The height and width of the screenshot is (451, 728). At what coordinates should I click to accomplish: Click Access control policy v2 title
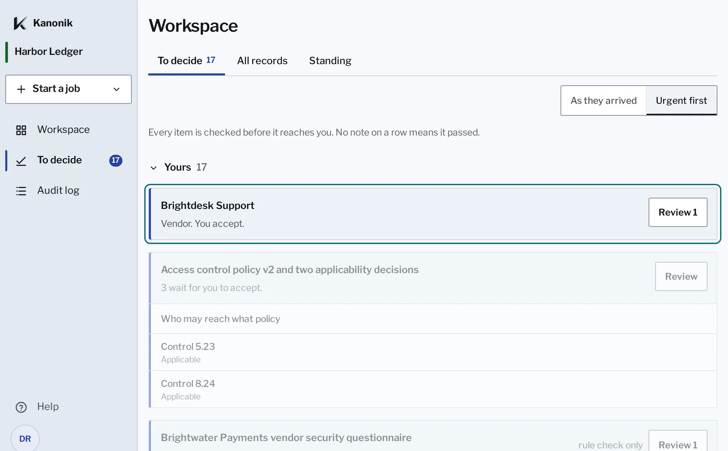coord(289,270)
